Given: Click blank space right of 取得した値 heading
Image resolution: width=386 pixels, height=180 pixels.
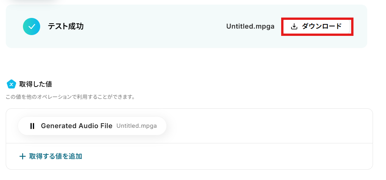Looking at the screenshot, I should click(191, 84).
